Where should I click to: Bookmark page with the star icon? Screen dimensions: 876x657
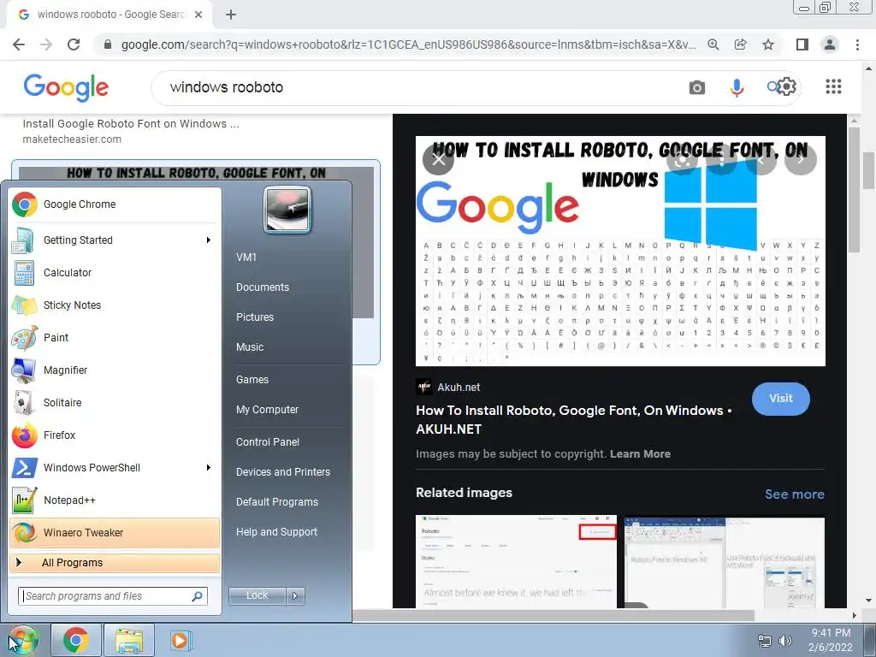768,44
